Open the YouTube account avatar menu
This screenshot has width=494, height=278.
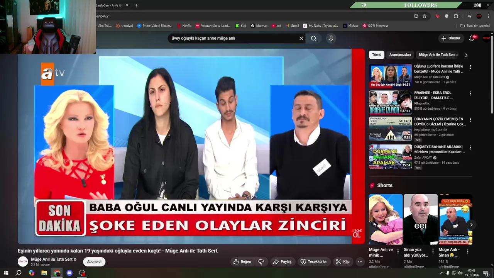pyautogui.click(x=486, y=38)
